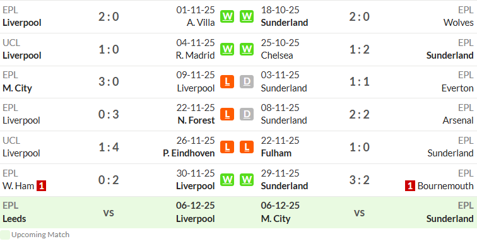The height and width of the screenshot is (251, 477).
Task: Open the Sunderland 2:2 Arsenal score
Action: coord(359,114)
